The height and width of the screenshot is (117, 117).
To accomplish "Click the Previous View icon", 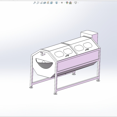I will click(x=41, y=3).
